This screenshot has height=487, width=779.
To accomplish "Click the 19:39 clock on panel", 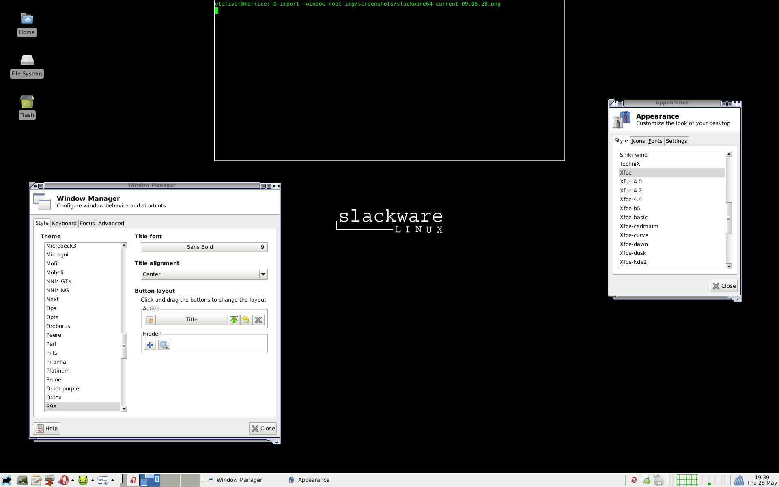I will pyautogui.click(x=762, y=480).
